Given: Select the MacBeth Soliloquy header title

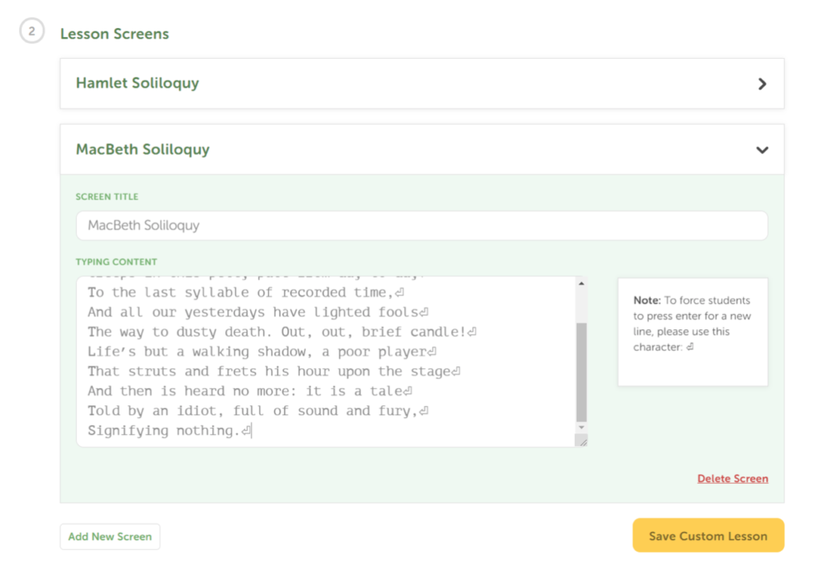Looking at the screenshot, I should click(x=142, y=149).
